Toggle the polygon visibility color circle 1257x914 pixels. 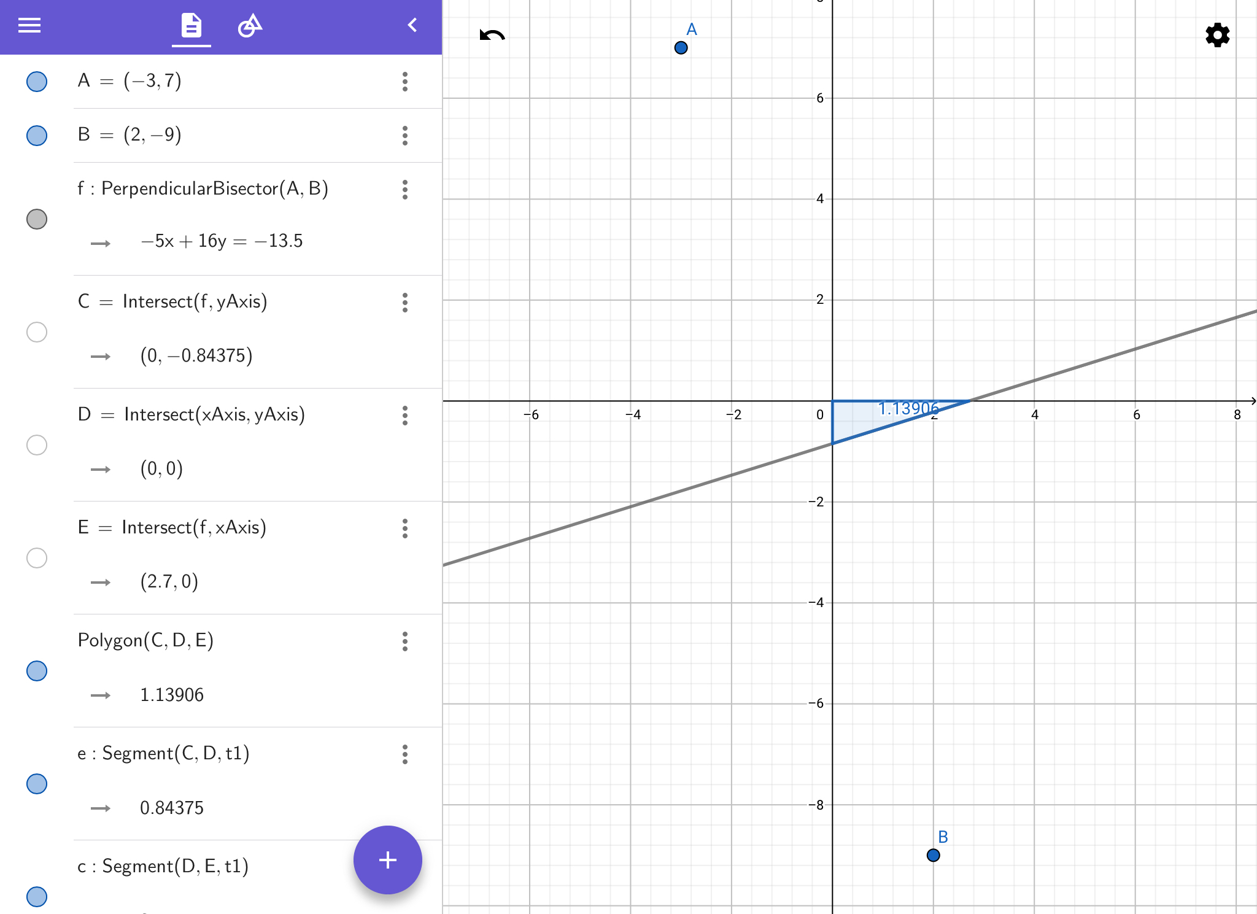tap(37, 671)
